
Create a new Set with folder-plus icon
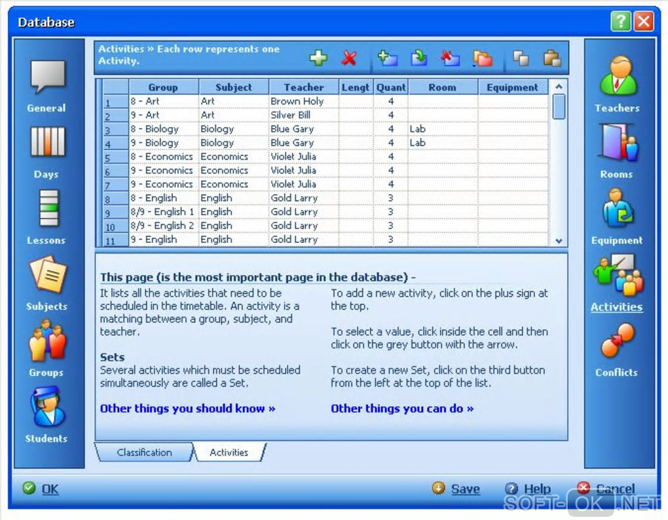coord(388,58)
